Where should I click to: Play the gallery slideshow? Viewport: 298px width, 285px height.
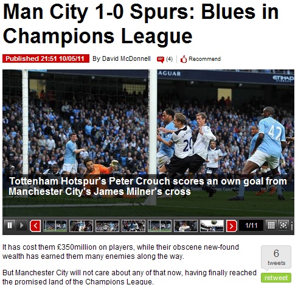[x=21, y=225]
